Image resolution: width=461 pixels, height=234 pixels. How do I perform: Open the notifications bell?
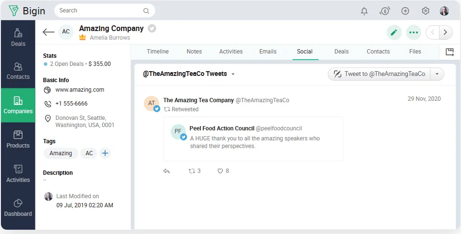point(364,11)
